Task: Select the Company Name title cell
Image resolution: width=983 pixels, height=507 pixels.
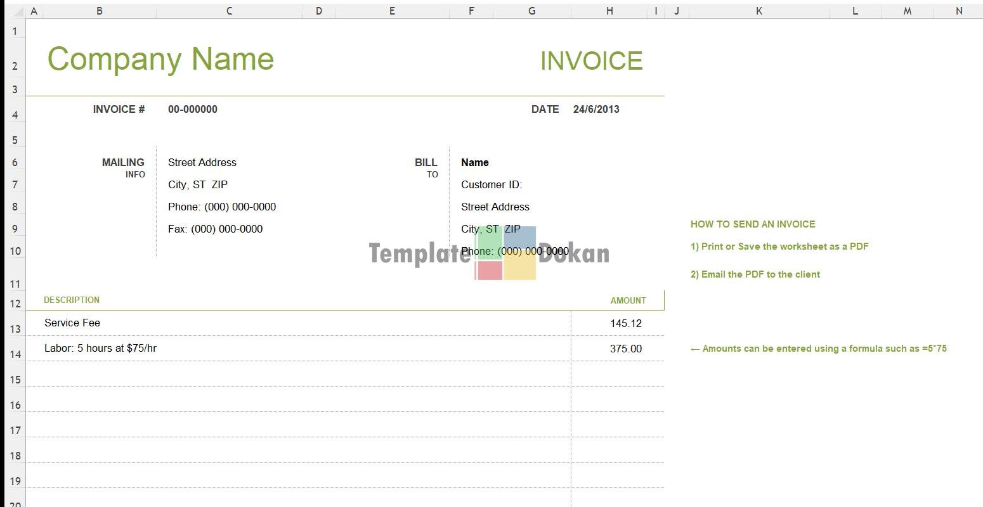Action: 160,59
